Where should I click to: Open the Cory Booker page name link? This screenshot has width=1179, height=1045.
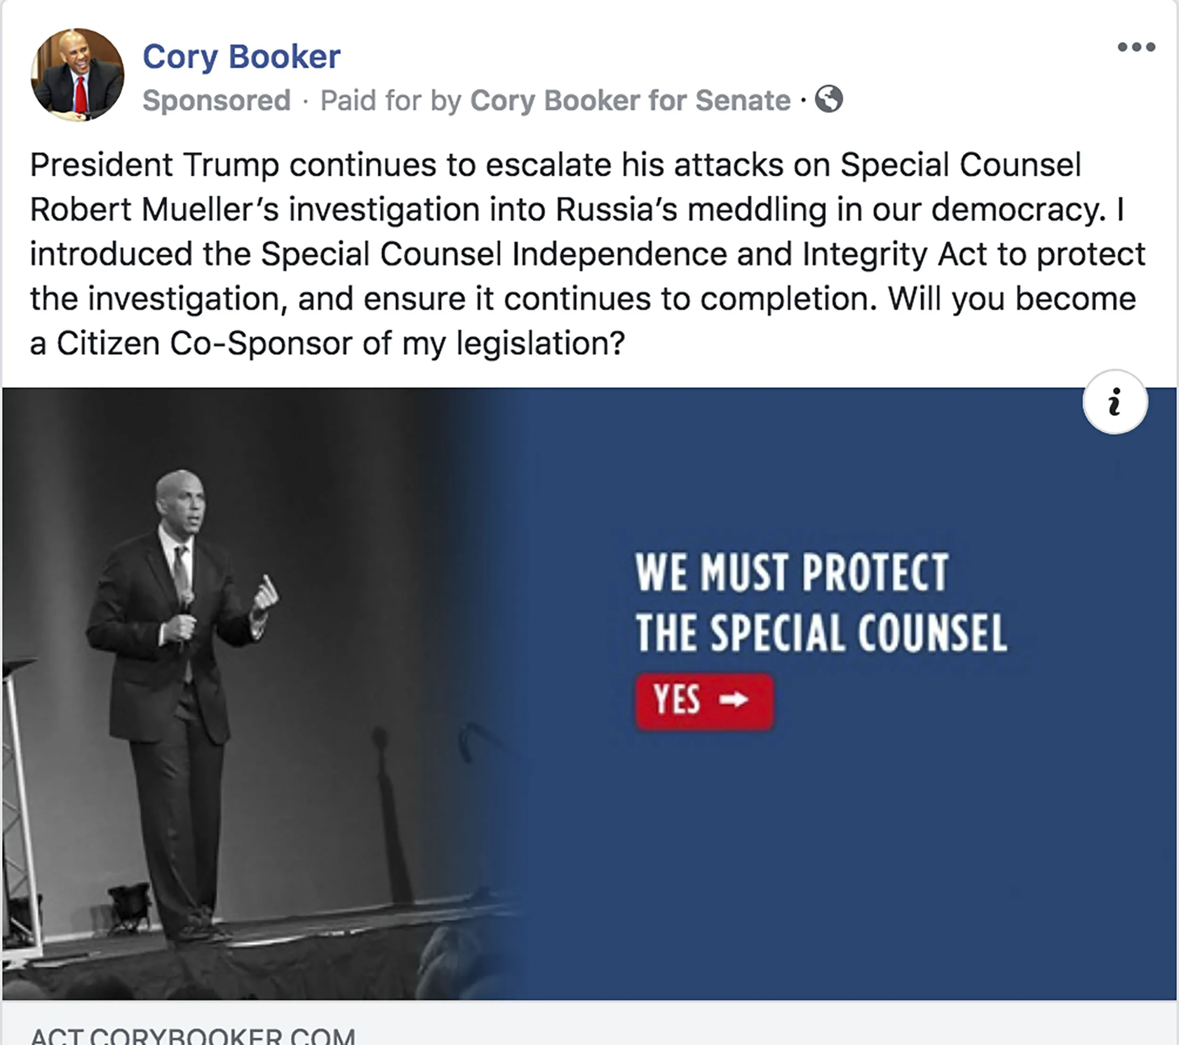click(x=241, y=57)
